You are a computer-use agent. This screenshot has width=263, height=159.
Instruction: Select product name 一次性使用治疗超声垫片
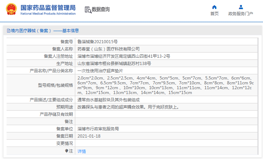(100, 71)
